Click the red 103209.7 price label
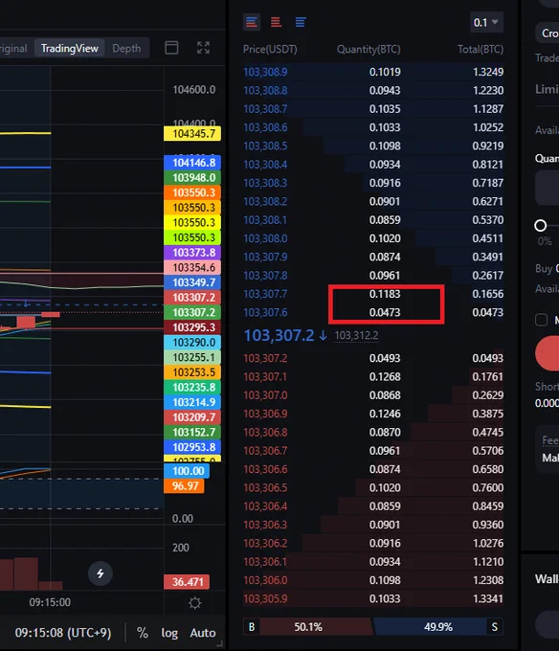559x651 pixels. pyautogui.click(x=192, y=417)
